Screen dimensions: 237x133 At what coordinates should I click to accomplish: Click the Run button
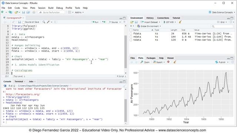(95, 22)
